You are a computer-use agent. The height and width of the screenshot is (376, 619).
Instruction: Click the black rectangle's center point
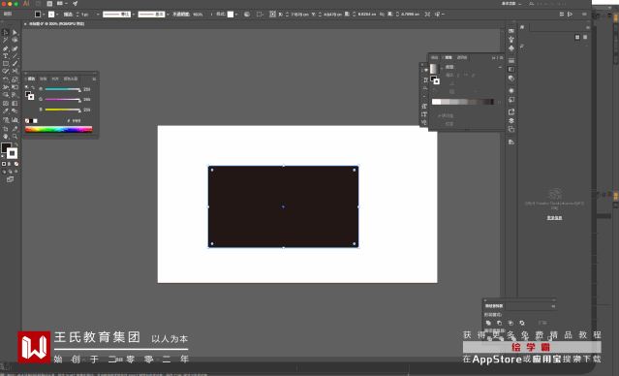[283, 206]
